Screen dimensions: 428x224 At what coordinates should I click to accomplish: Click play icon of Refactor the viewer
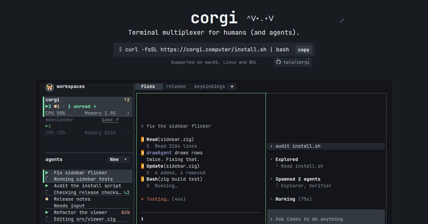click(47, 212)
